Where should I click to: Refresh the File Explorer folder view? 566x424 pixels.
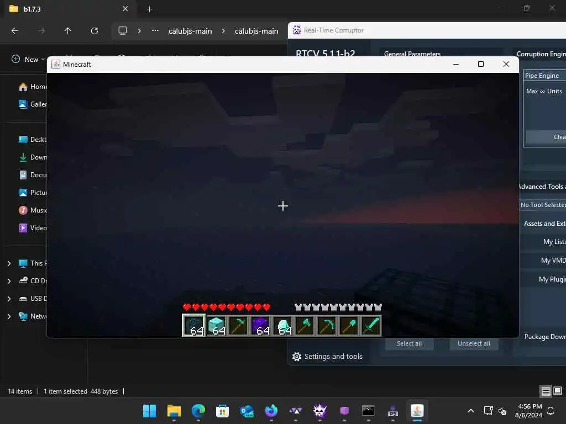coord(94,31)
